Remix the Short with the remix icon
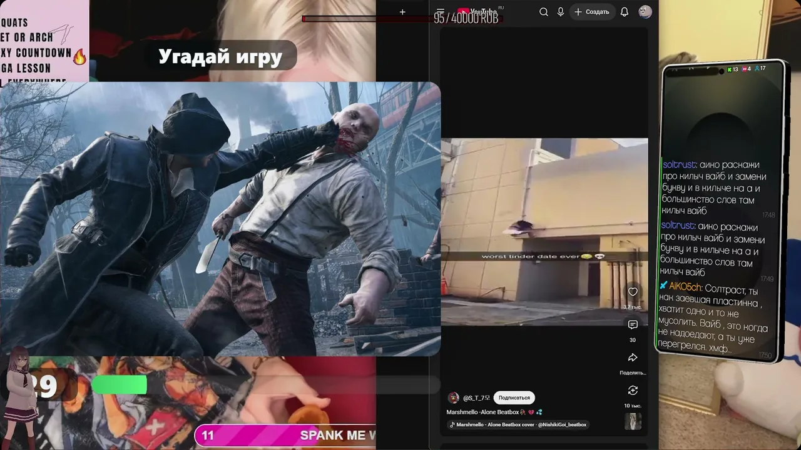This screenshot has height=450, width=801. click(633, 390)
